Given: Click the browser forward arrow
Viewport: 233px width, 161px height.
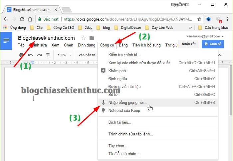Looking at the screenshot, I should click(14, 19).
